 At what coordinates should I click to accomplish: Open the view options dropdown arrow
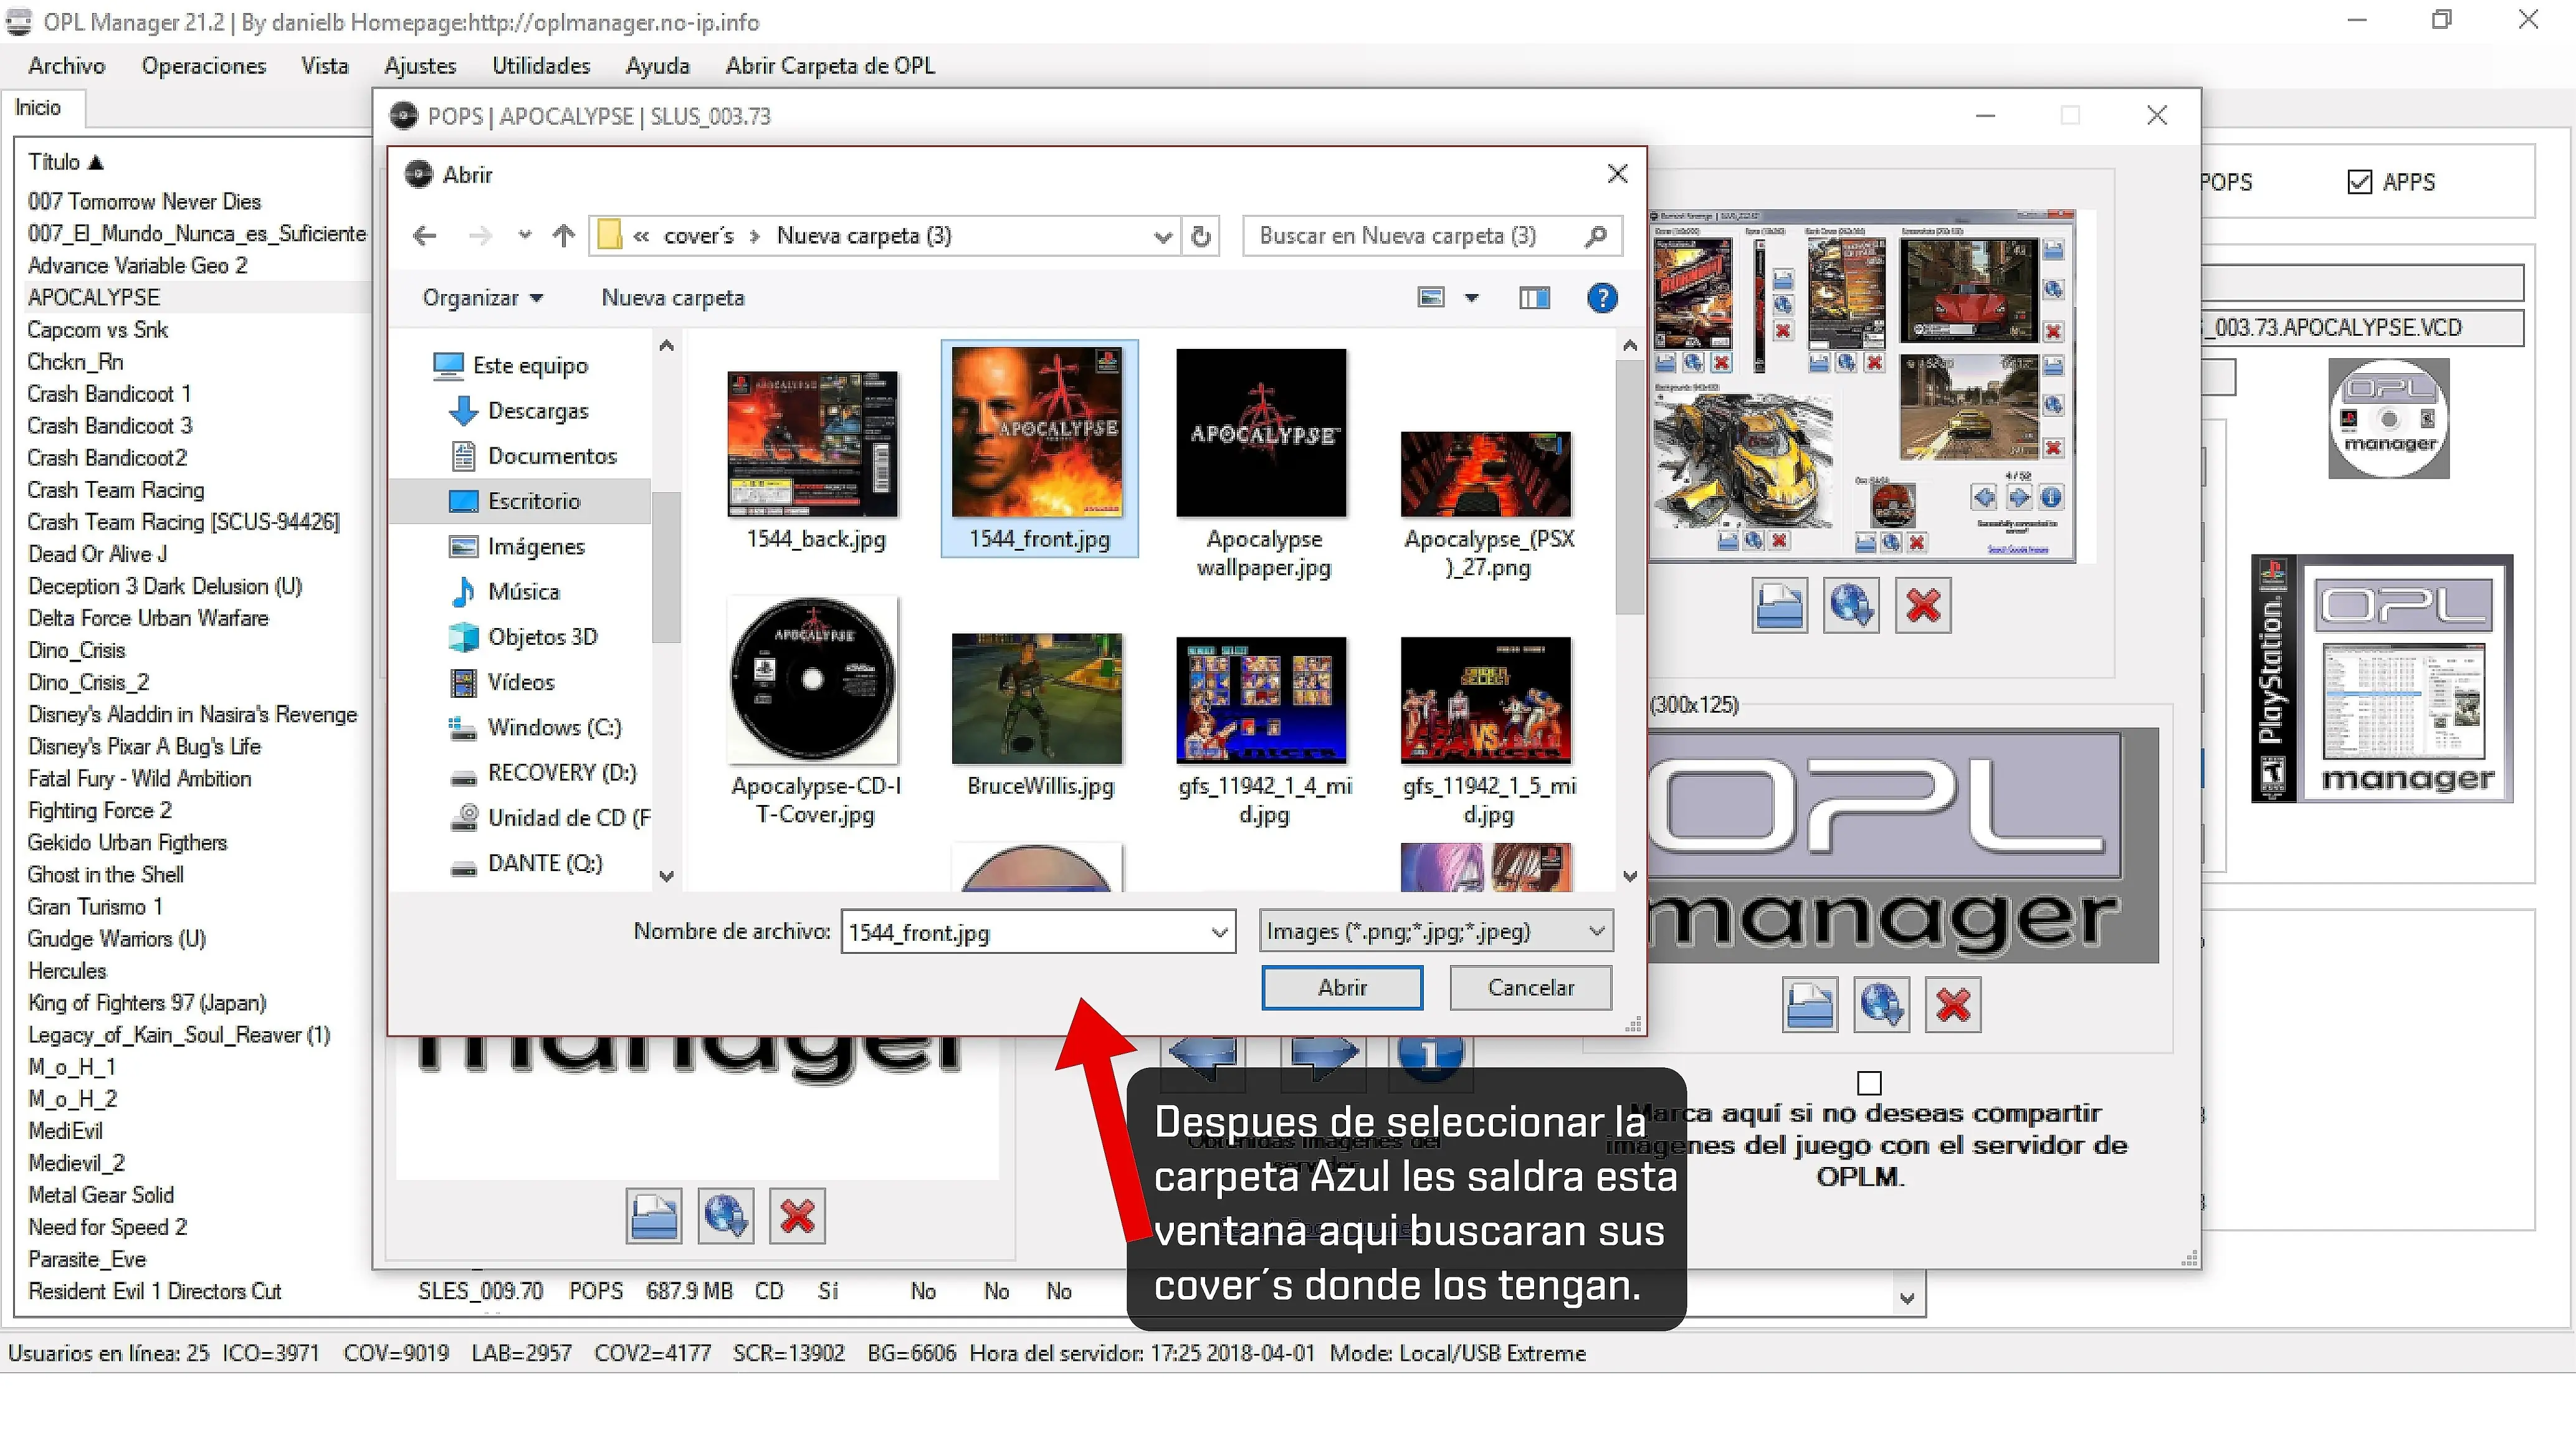[x=1472, y=298]
